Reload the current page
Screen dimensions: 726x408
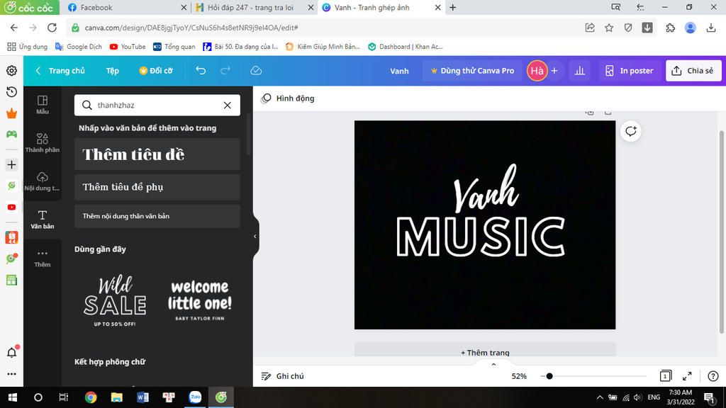pyautogui.click(x=52, y=28)
